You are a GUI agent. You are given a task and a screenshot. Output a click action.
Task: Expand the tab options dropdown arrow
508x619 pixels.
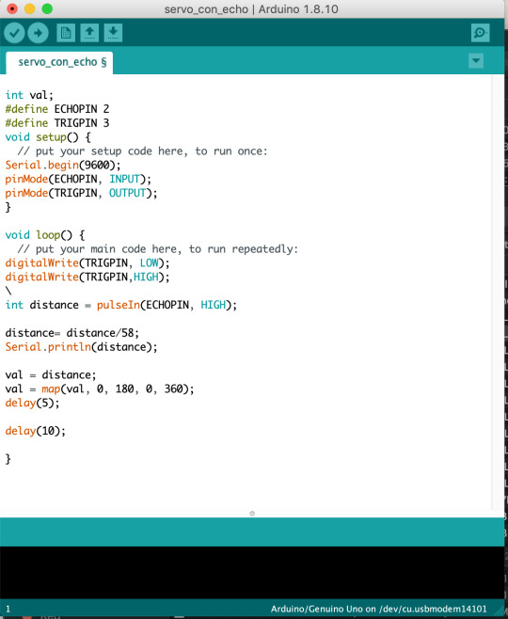pyautogui.click(x=476, y=61)
